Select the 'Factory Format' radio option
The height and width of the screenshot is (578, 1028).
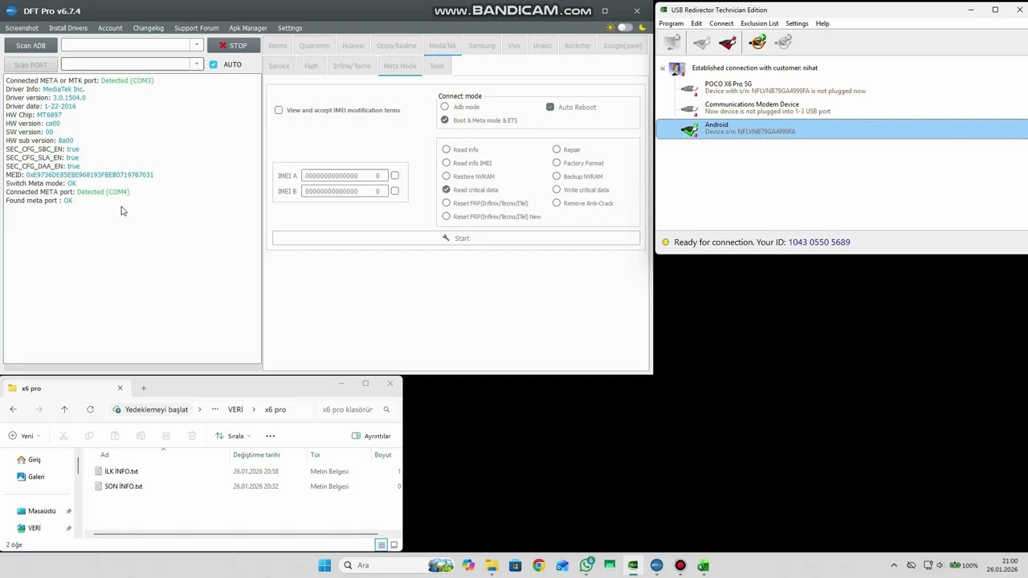(x=557, y=163)
